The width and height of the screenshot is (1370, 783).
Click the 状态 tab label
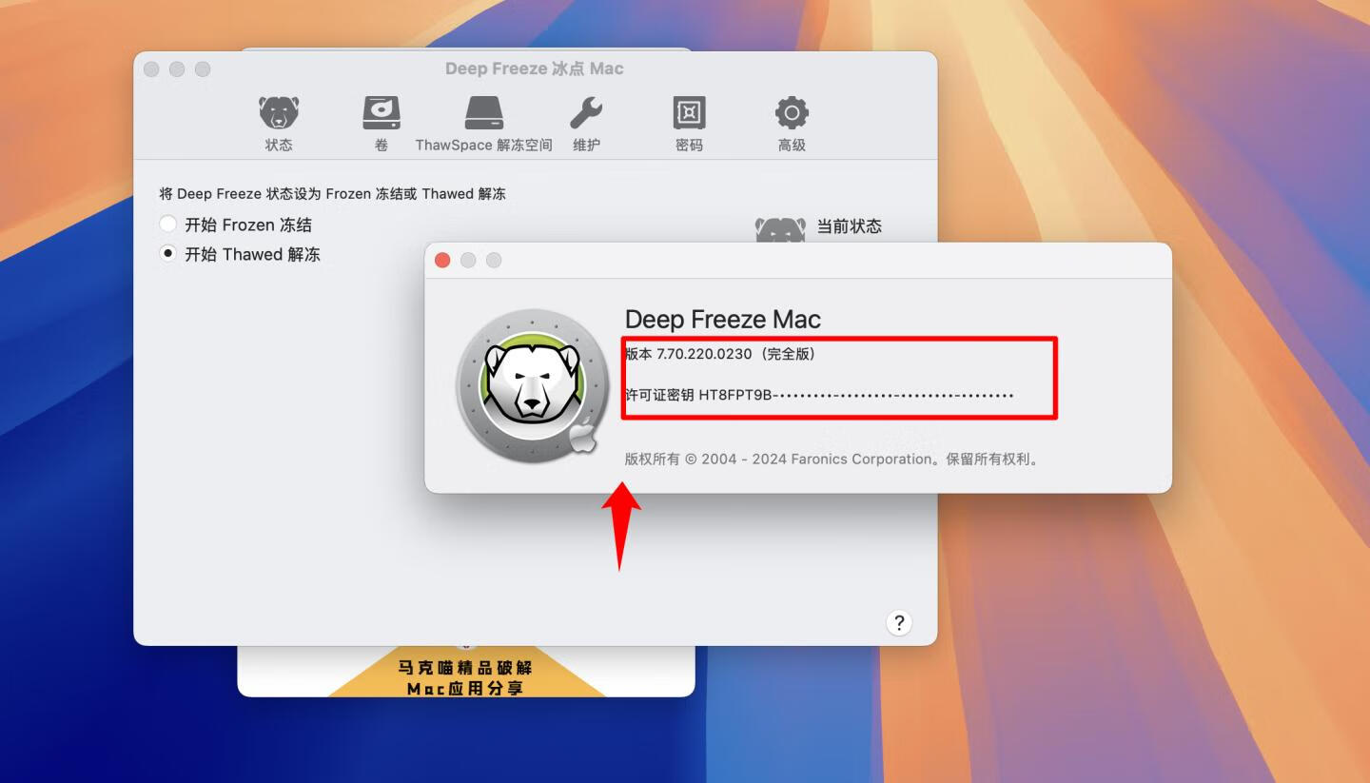[279, 145]
